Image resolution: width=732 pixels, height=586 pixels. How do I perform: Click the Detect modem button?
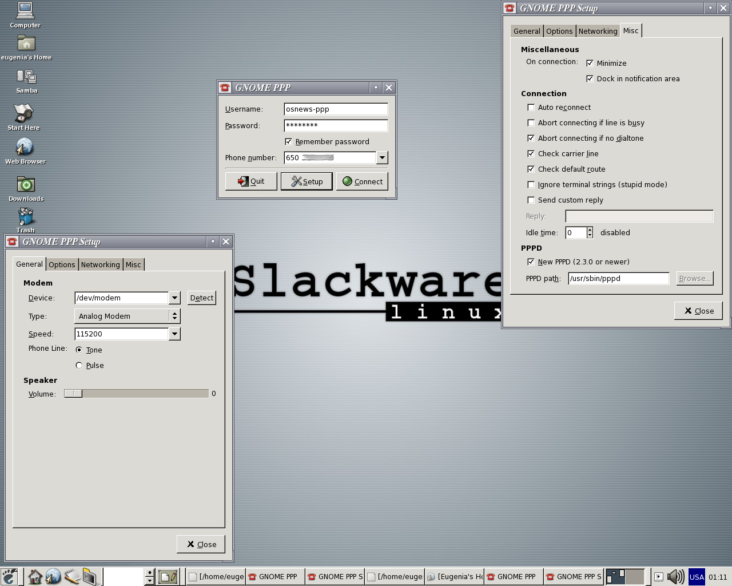202,298
